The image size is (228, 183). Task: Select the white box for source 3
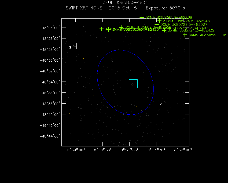[x=74, y=46]
